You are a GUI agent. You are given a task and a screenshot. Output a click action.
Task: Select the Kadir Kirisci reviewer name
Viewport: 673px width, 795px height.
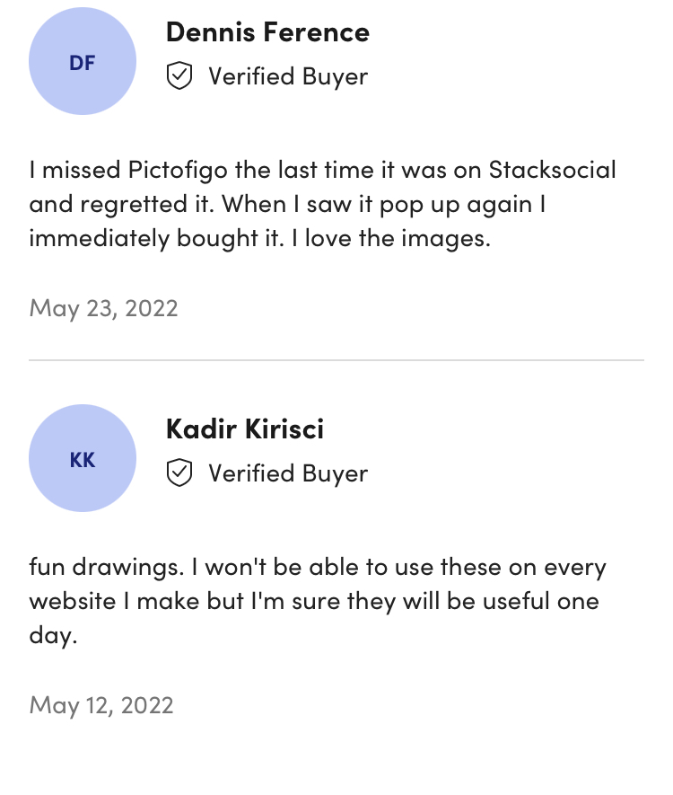[x=245, y=429]
